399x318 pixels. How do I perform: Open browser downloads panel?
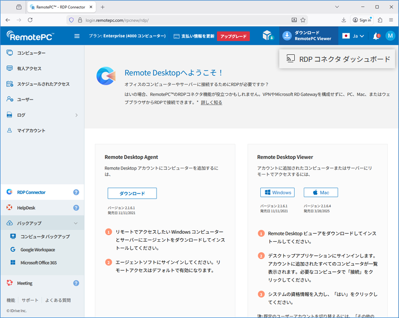point(344,20)
